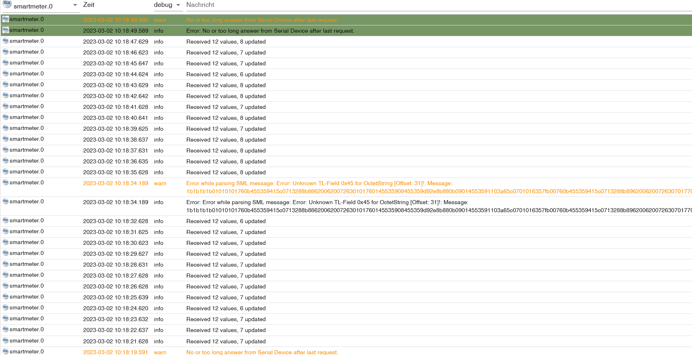Select the orange timestamp 2023-03-02 10:18:34.189
The image size is (692, 355).
pos(116,183)
